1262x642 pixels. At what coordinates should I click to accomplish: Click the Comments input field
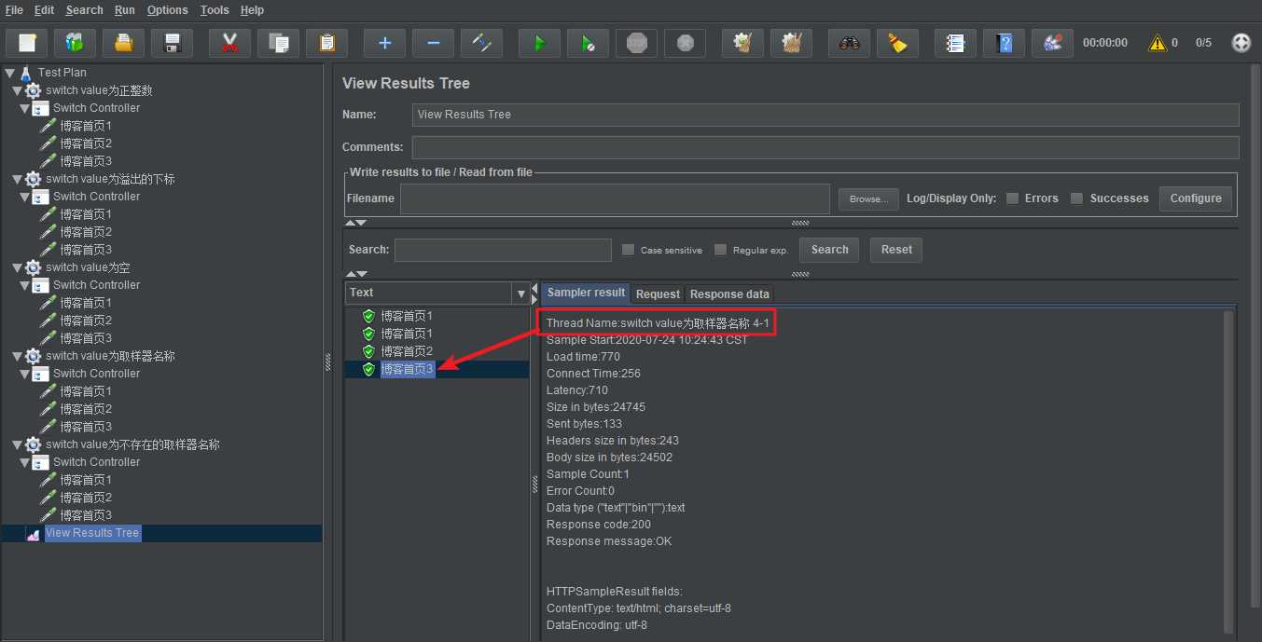[x=825, y=147]
